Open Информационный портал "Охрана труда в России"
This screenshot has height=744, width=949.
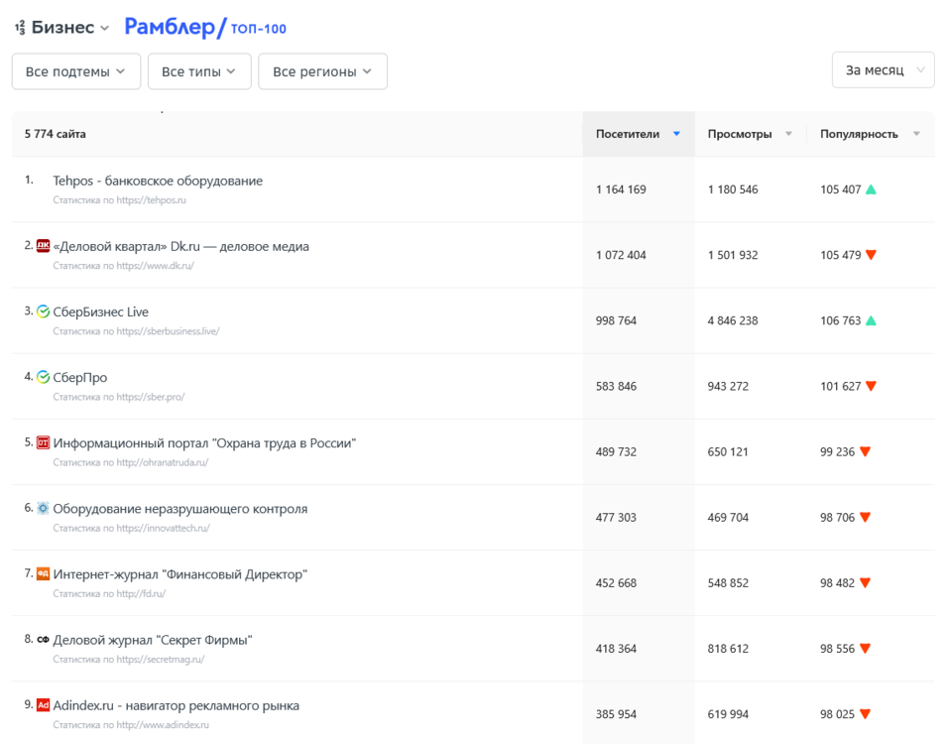point(204,443)
